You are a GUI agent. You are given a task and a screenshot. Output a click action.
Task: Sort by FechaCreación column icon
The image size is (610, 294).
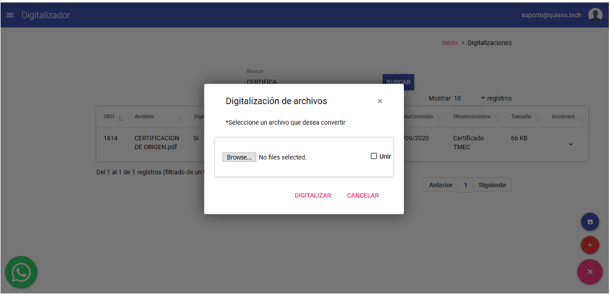[x=439, y=118]
